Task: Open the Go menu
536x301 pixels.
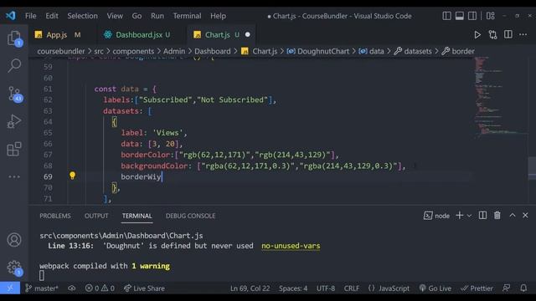Action: (137, 16)
